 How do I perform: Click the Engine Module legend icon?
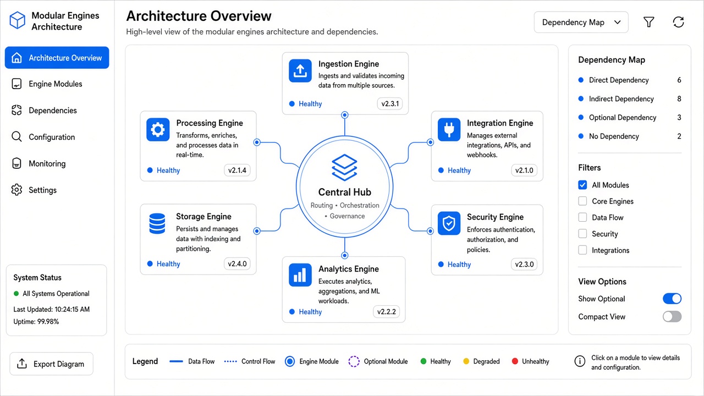coord(290,361)
